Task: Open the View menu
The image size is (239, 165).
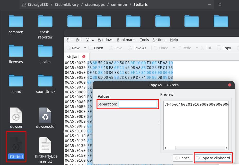Action: point(90,40)
